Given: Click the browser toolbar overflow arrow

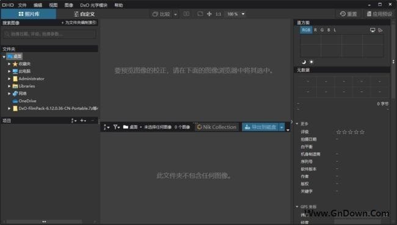Looking at the screenshot, I should tap(288, 130).
